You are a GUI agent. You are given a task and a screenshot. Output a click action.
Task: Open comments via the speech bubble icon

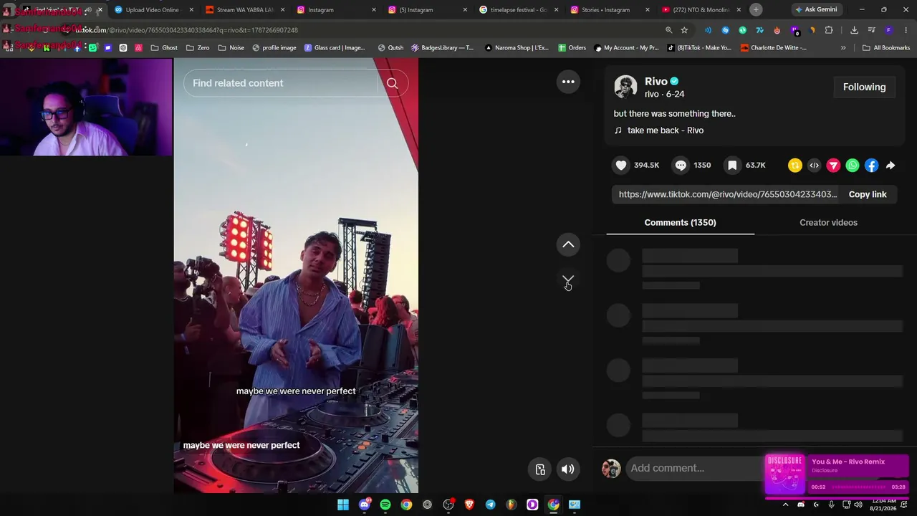681,166
